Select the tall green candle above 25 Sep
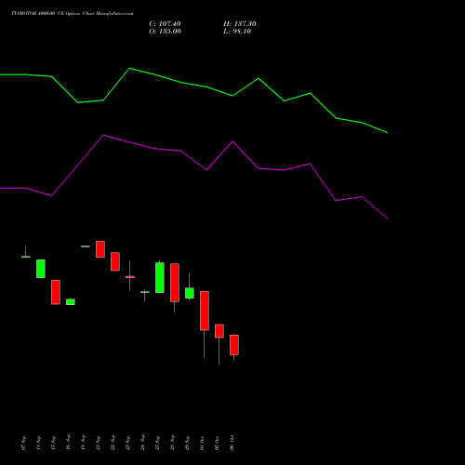 coord(160,277)
